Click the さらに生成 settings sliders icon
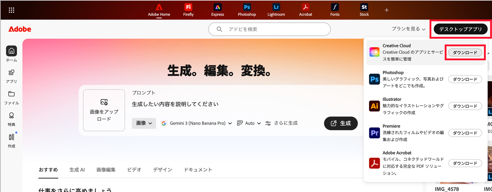The height and width of the screenshot is (192, 492). coord(268,123)
